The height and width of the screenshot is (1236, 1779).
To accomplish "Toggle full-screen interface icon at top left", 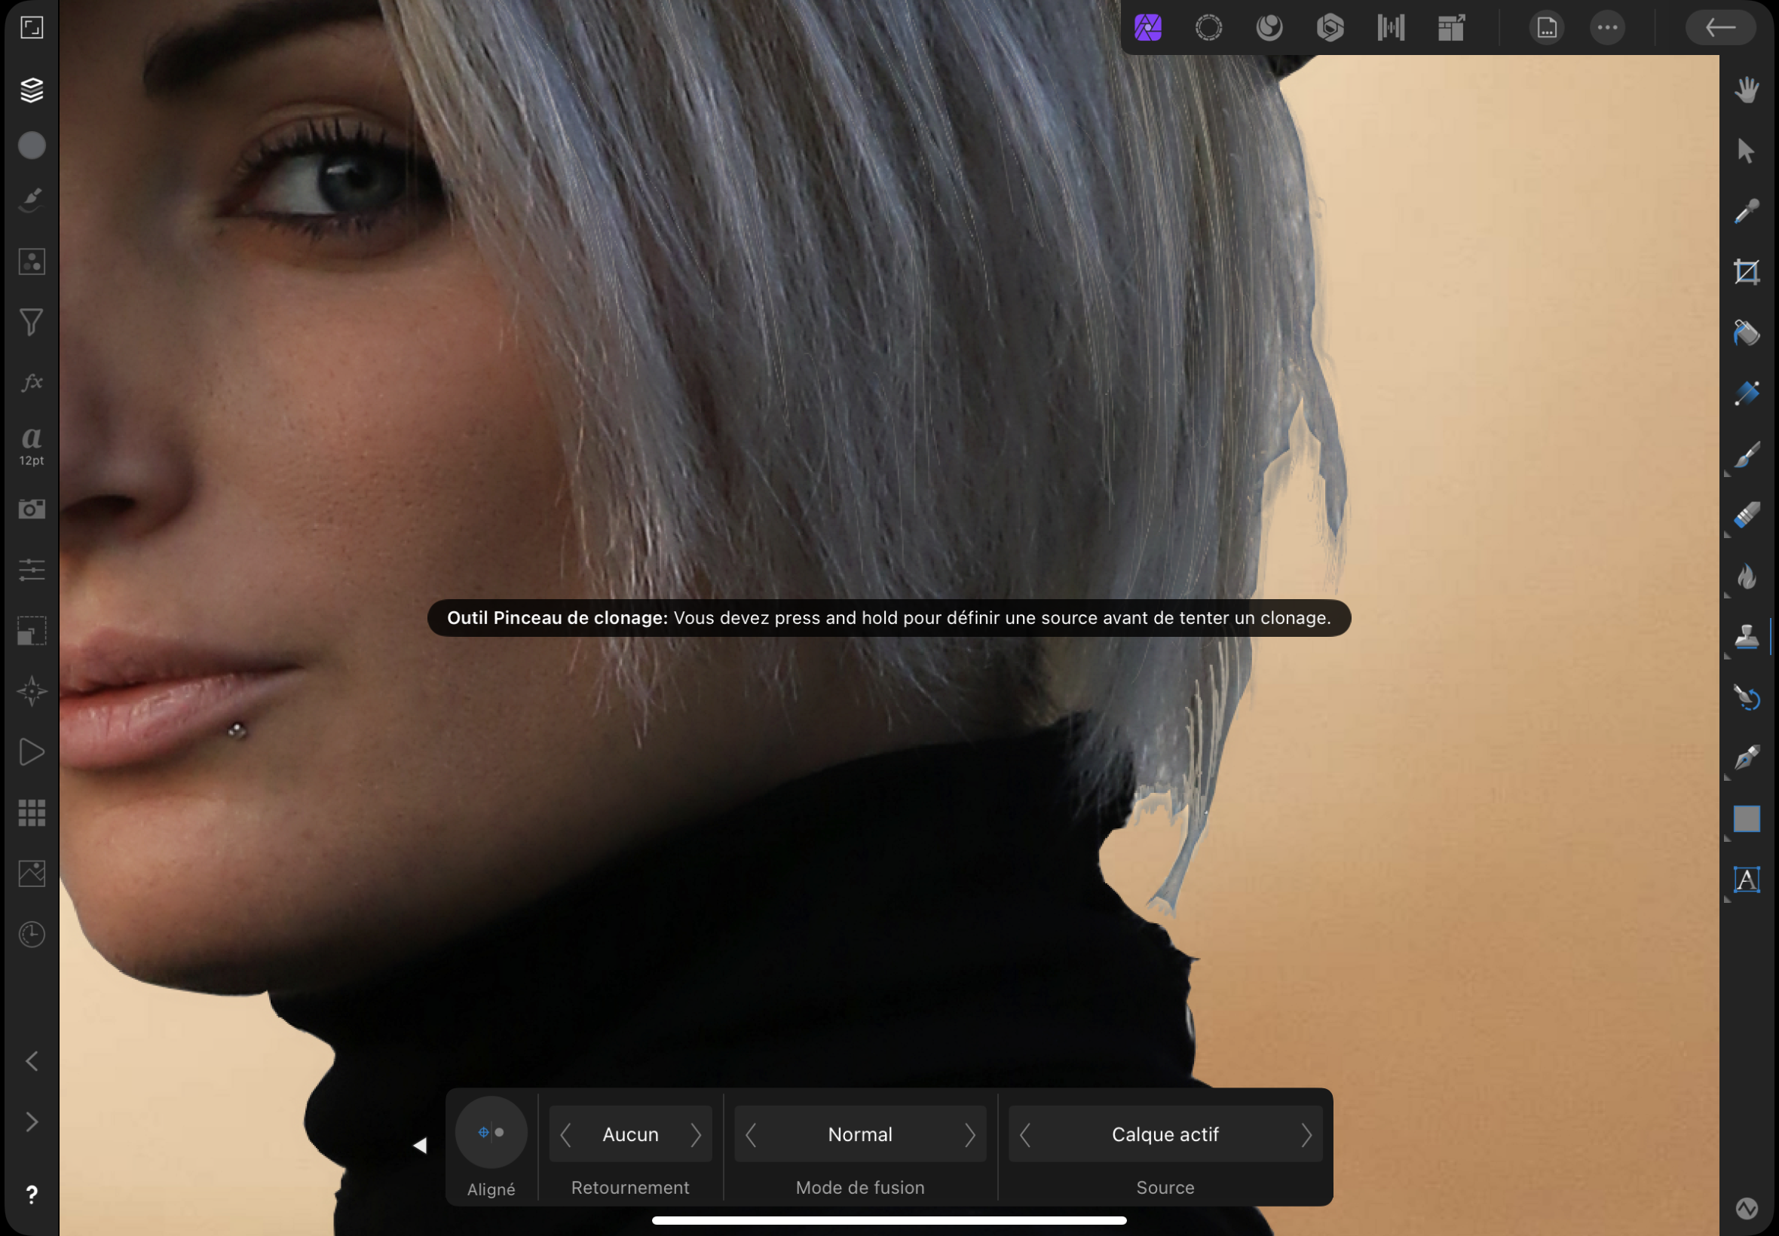I will point(32,28).
